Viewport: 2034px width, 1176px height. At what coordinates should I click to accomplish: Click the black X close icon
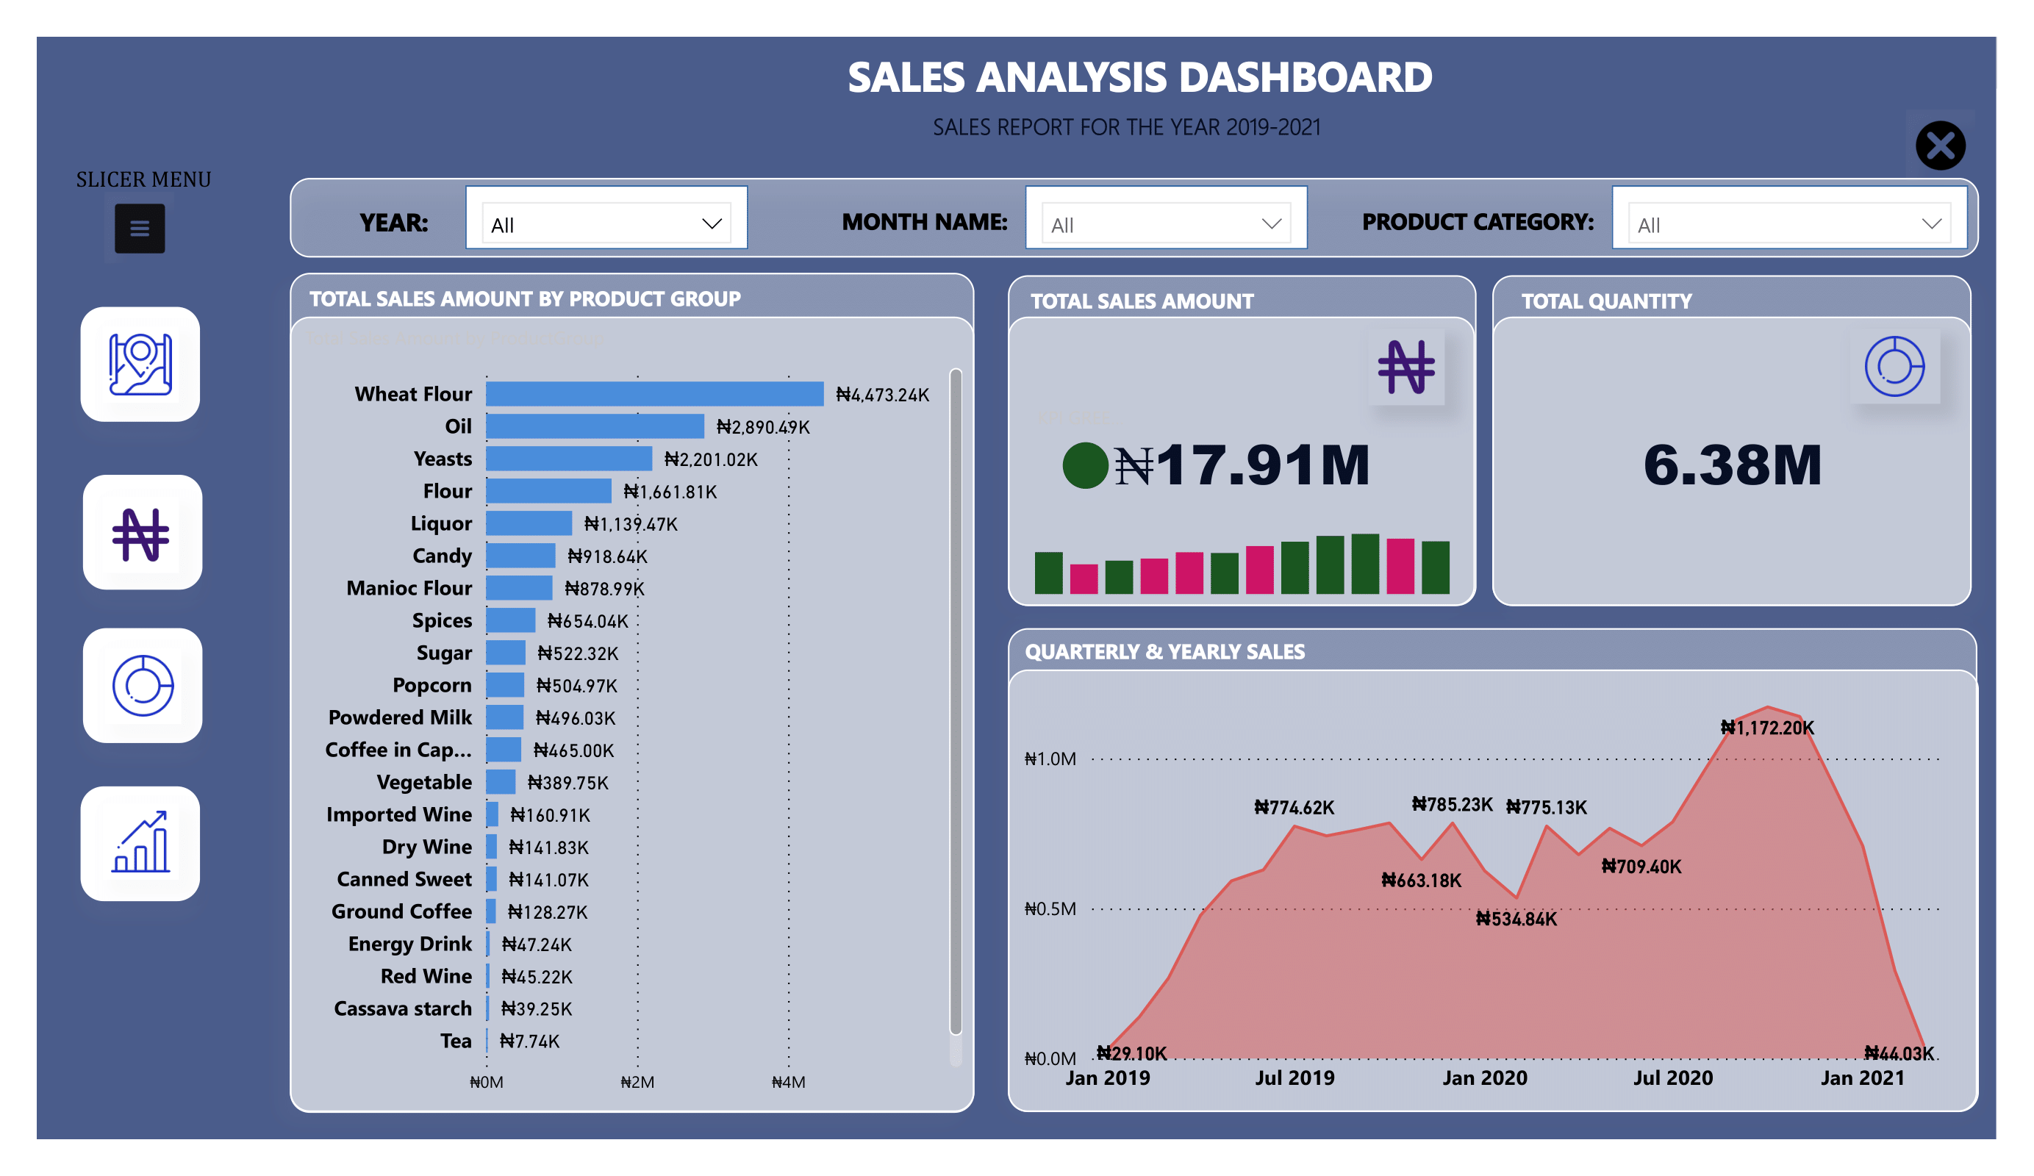click(x=1940, y=146)
